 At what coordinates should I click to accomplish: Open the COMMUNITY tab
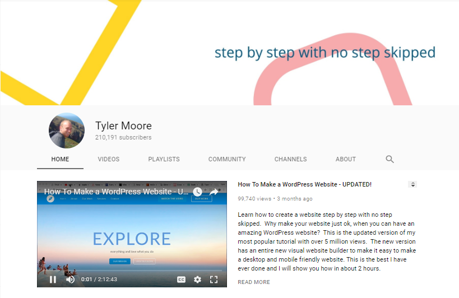click(x=227, y=159)
